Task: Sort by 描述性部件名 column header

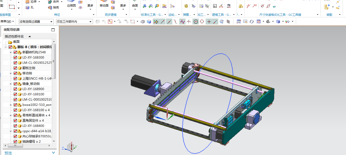Action: click(x=30, y=36)
